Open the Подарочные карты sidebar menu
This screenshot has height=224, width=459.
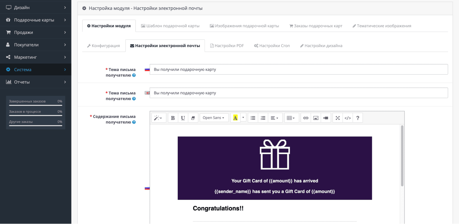(x=36, y=20)
